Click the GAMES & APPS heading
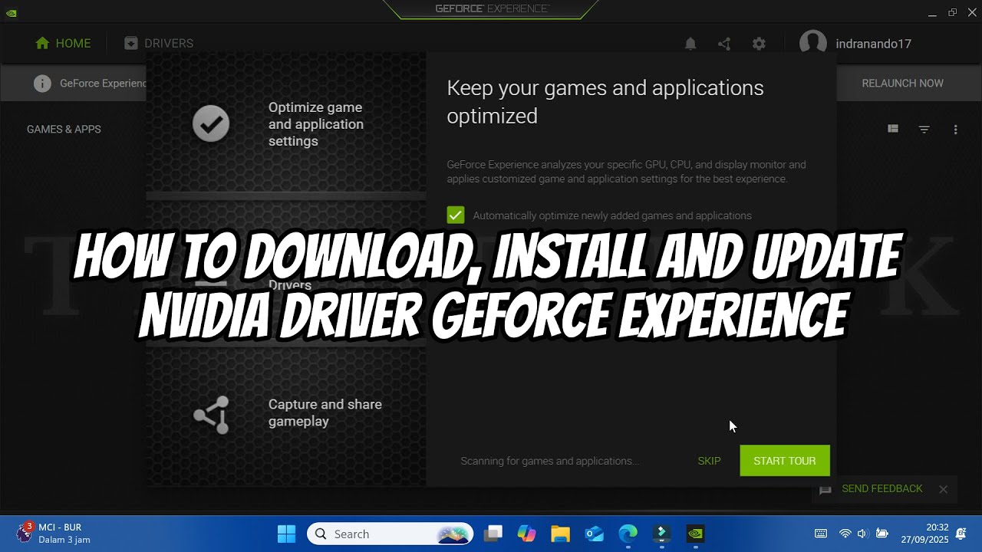Image resolution: width=982 pixels, height=552 pixels. pos(64,129)
